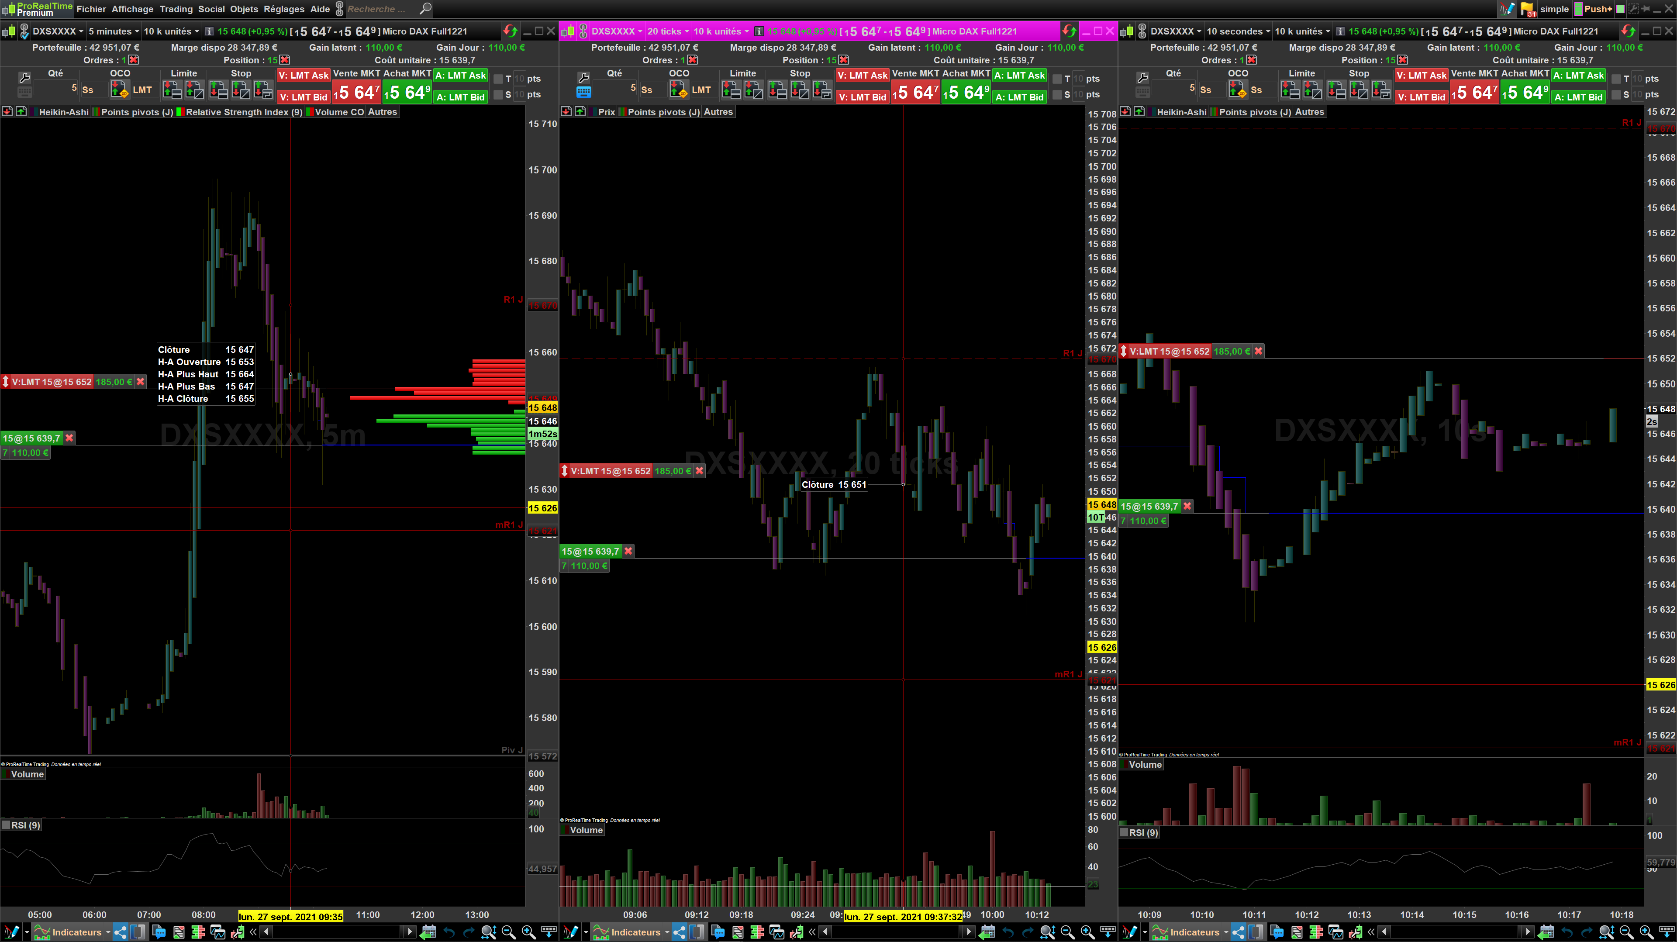Enable T target checkbox in left chart
The image size is (1677, 942).
click(x=499, y=79)
